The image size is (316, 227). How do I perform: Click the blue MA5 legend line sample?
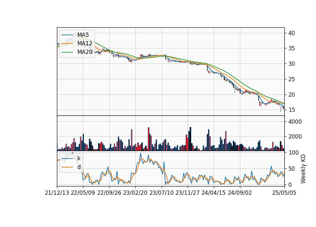click(x=67, y=35)
